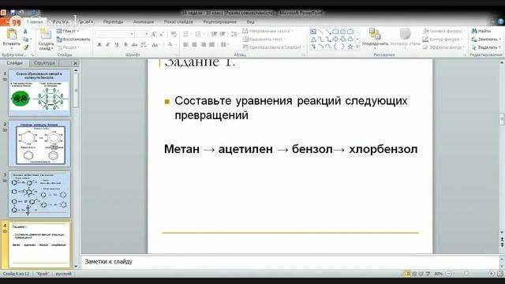Screen dimensions: 505x284
Task: Open the File tab
Action: (11, 22)
